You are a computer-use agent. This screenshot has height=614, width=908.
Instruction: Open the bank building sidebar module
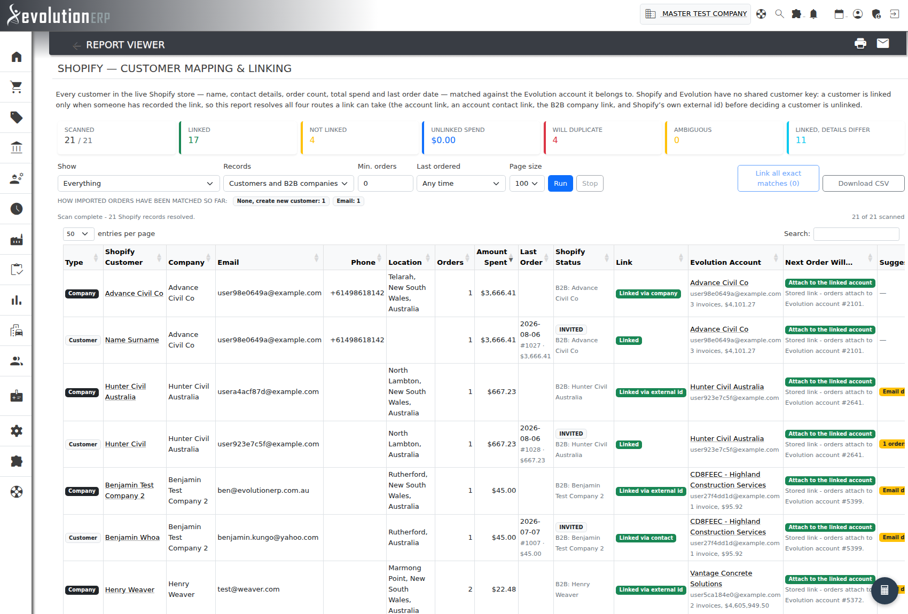(x=17, y=147)
